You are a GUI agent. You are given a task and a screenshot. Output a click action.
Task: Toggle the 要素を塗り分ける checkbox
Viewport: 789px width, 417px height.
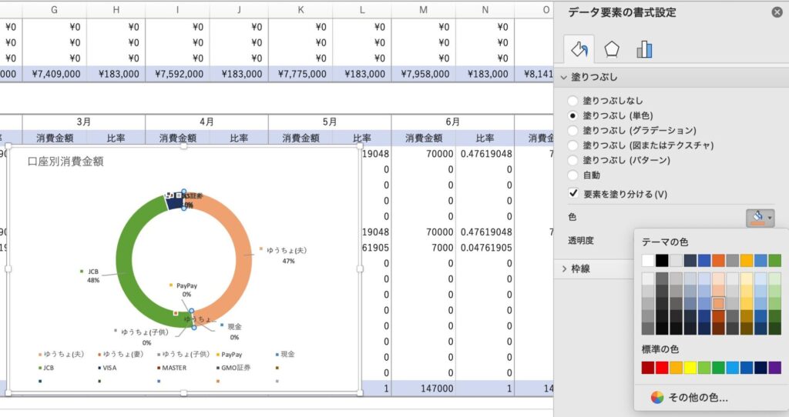(x=572, y=194)
